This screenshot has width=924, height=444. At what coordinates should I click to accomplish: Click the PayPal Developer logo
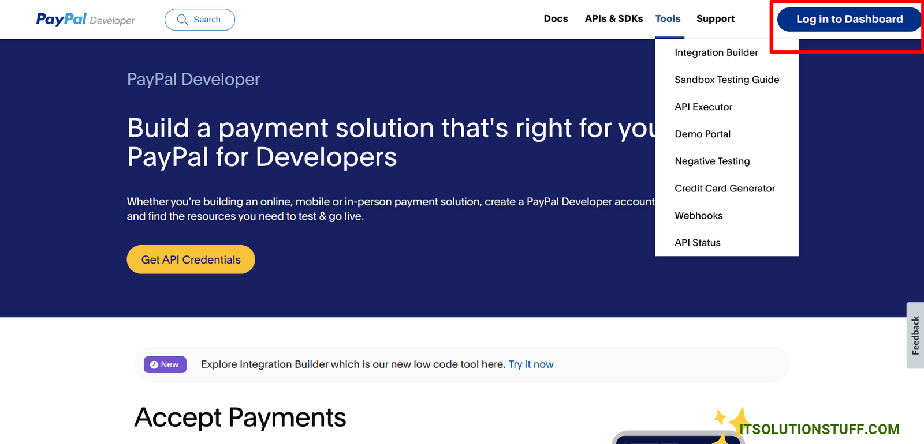pyautogui.click(x=85, y=20)
